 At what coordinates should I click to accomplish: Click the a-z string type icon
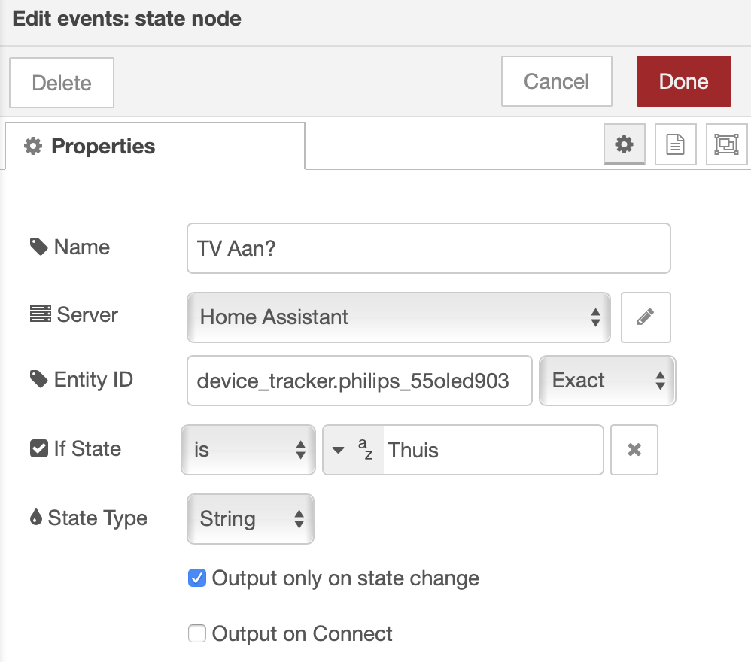click(x=365, y=450)
